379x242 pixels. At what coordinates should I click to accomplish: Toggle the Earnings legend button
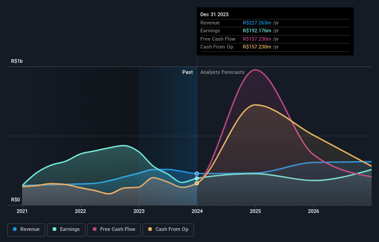click(66, 230)
